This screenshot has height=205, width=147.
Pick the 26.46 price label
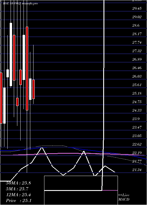click(137, 68)
